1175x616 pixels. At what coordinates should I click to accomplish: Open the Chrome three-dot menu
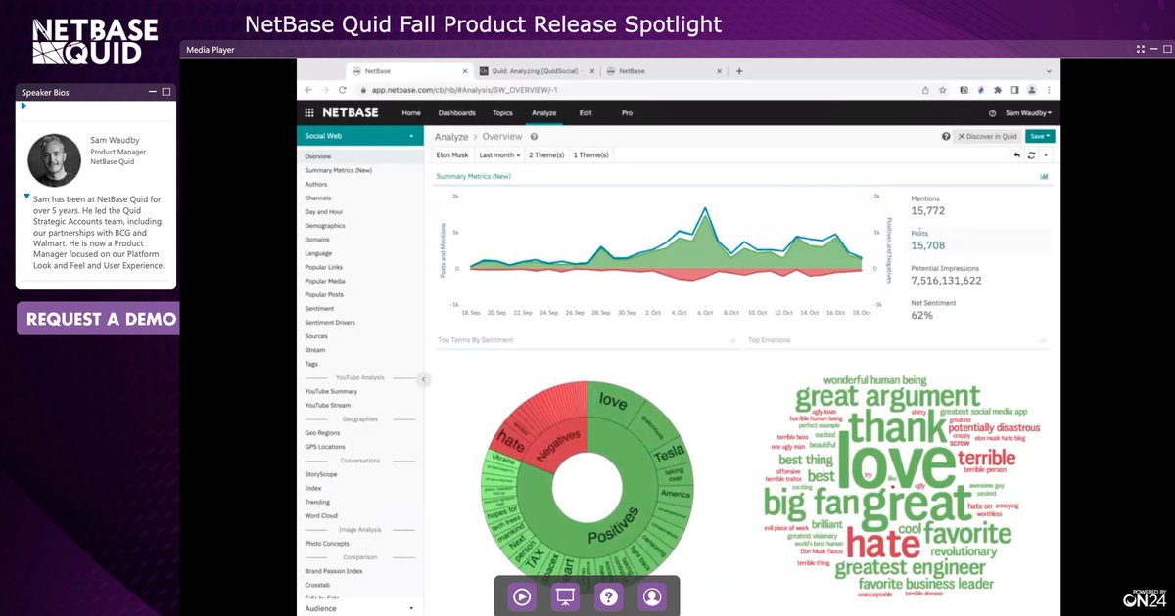coord(1049,89)
